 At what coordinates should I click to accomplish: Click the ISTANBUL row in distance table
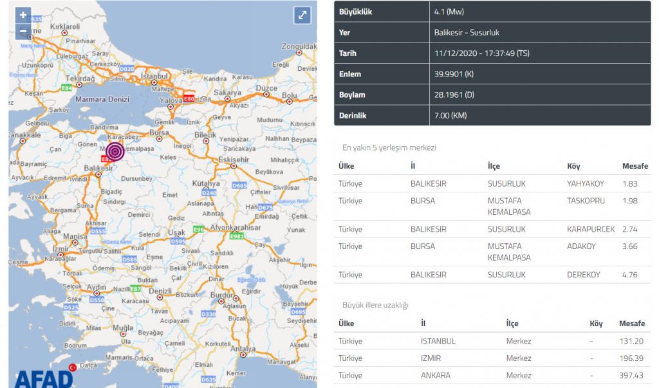[x=492, y=341]
